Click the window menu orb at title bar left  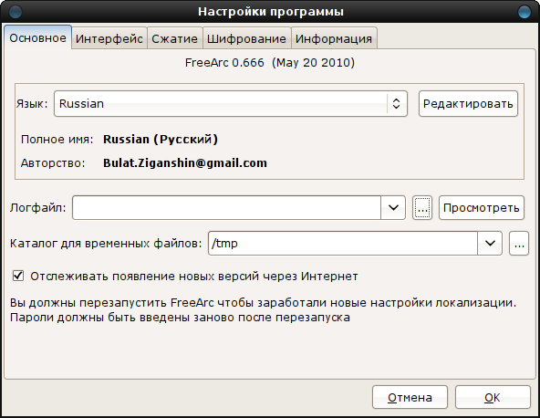(16, 12)
